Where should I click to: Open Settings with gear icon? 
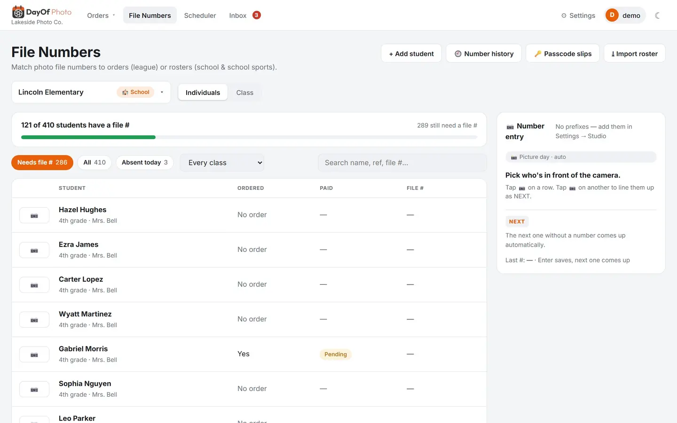(x=578, y=16)
